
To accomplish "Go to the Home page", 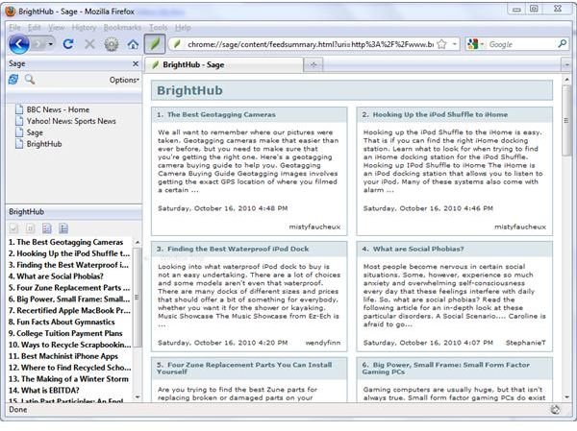I will click(x=133, y=44).
